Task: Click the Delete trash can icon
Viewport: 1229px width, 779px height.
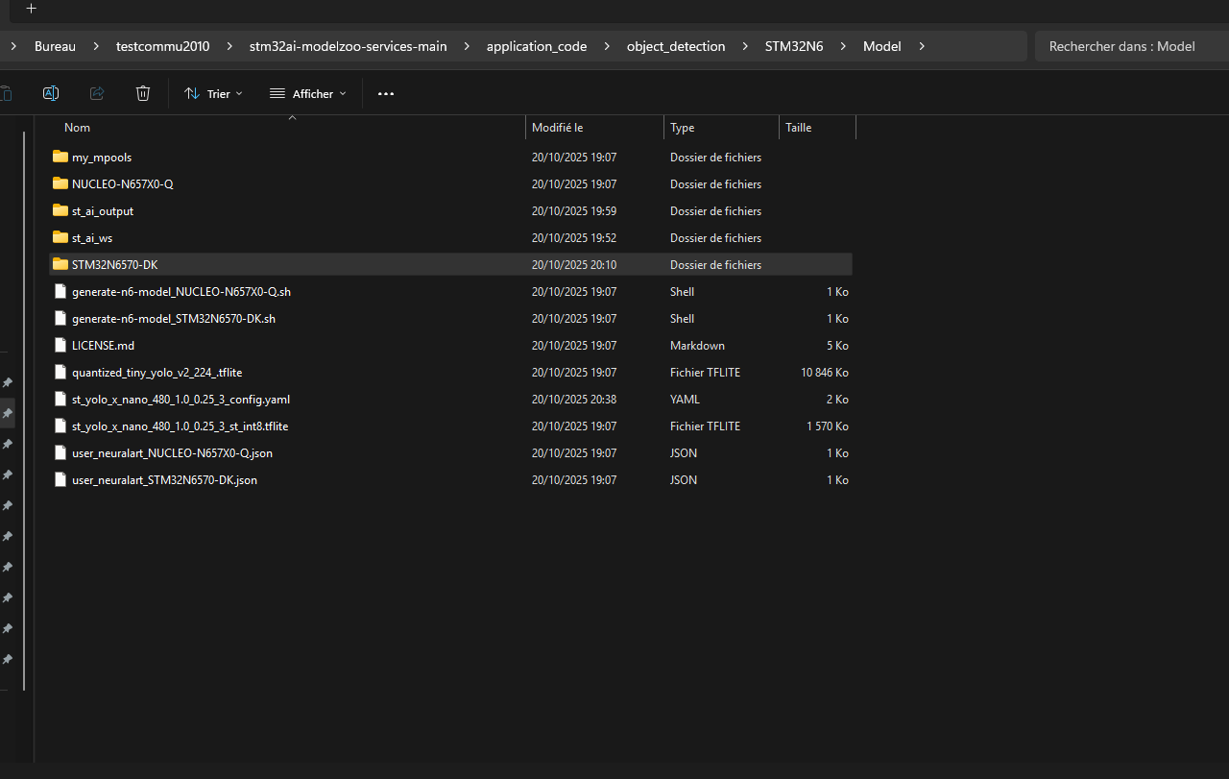Action: 143,93
